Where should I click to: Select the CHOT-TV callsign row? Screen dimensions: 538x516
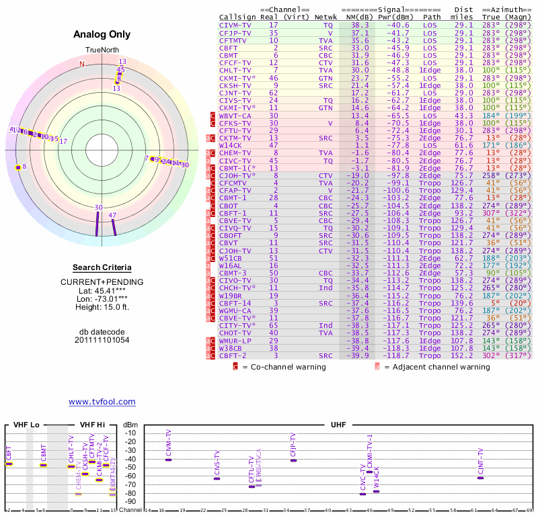tap(235, 333)
